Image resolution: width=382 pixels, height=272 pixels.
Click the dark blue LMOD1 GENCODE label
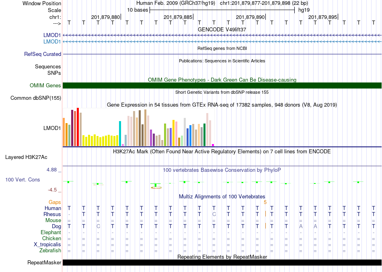[x=52, y=35]
